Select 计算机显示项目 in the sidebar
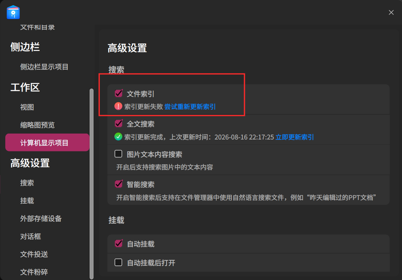402x280 pixels. [x=47, y=142]
